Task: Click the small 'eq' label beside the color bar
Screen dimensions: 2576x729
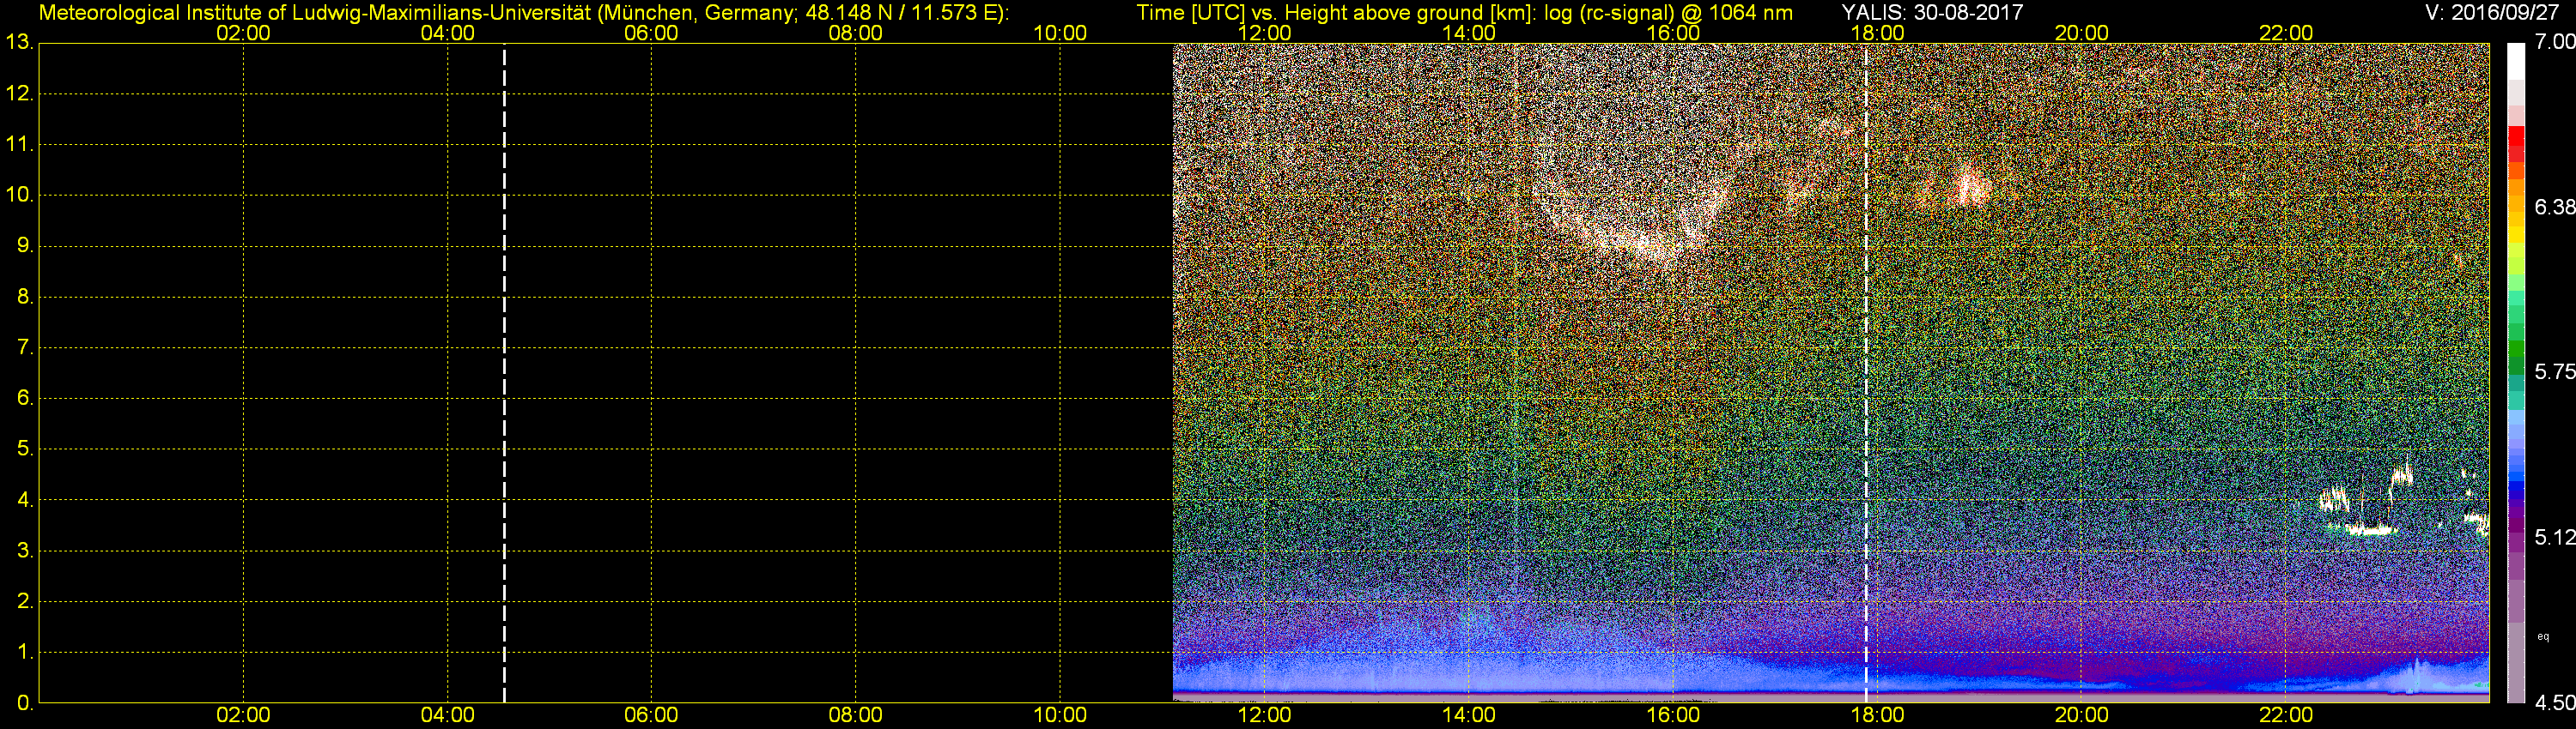Action: click(2543, 637)
